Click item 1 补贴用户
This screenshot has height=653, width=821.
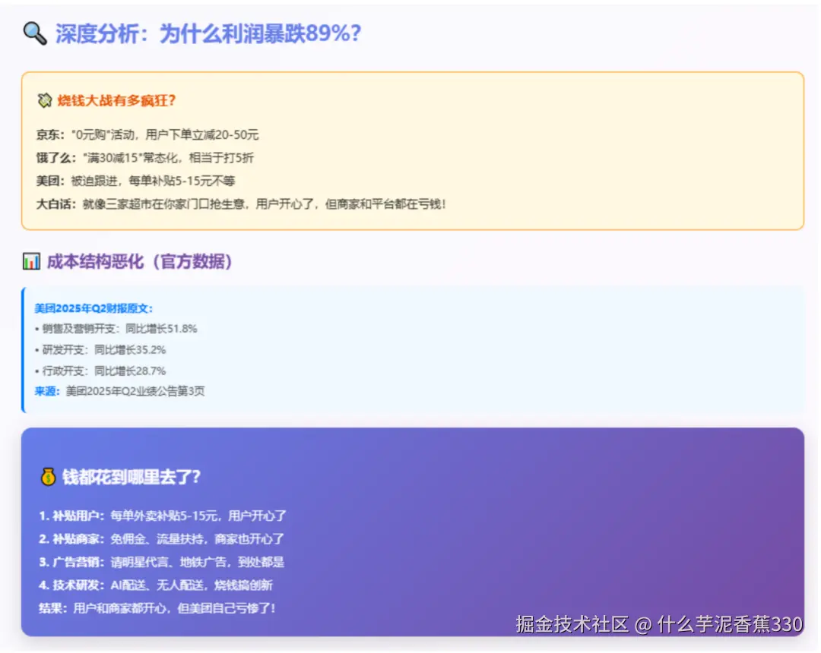pyautogui.click(x=163, y=516)
